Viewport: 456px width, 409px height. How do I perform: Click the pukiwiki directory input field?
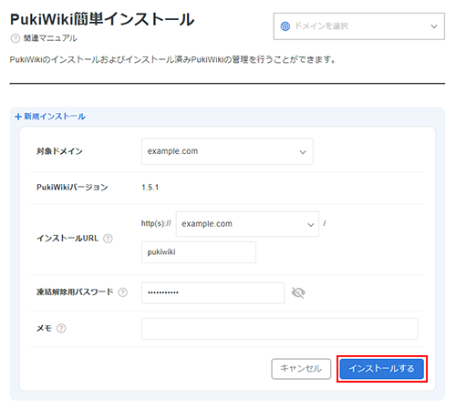pos(199,252)
